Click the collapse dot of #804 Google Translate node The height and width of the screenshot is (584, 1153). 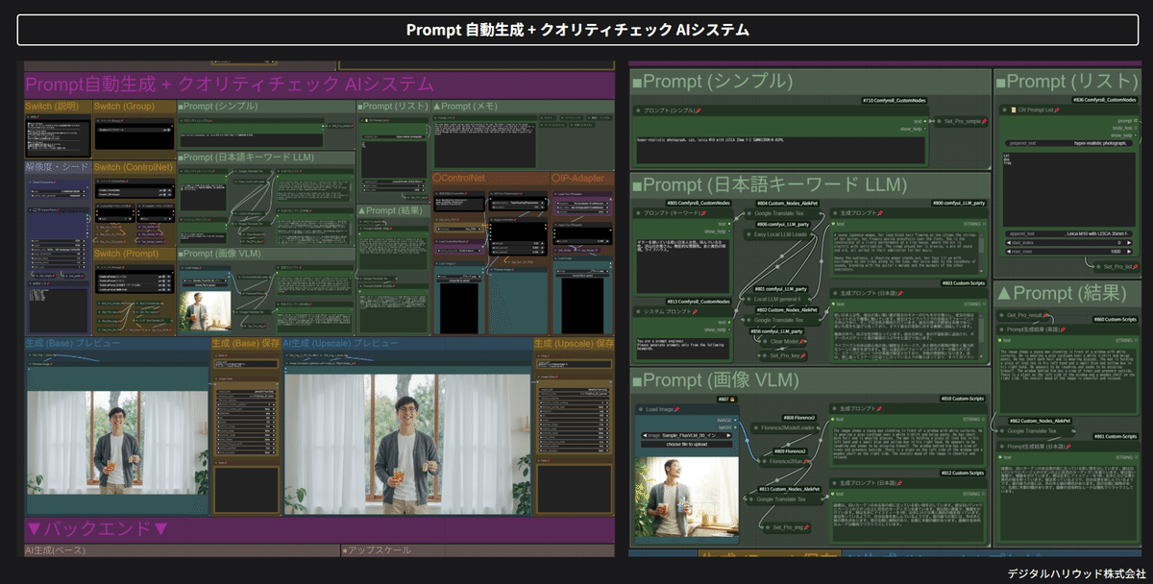click(x=750, y=212)
